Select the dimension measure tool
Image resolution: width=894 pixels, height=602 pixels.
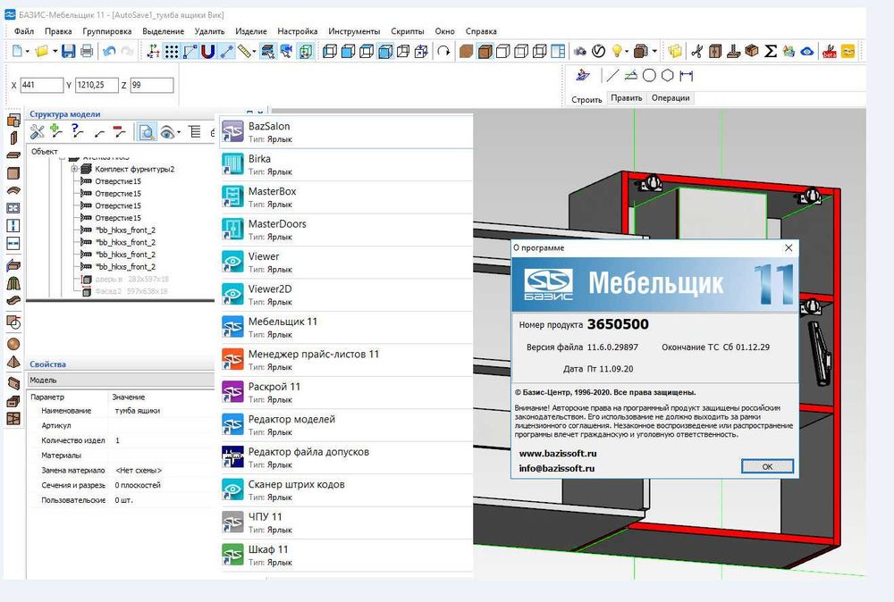pyautogui.click(x=686, y=75)
